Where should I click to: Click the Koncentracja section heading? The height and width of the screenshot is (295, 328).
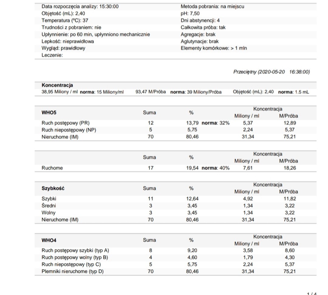(x=57, y=85)
